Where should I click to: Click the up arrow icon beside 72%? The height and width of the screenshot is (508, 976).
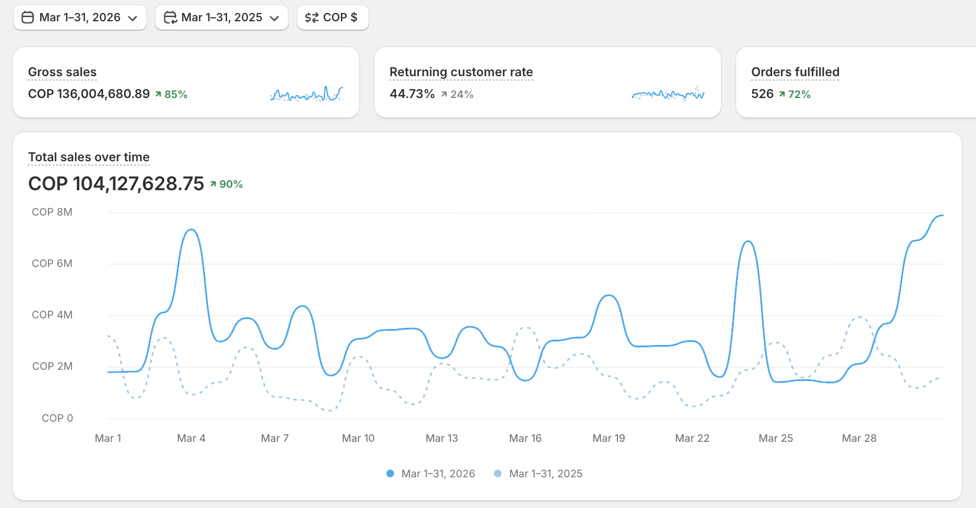coord(782,95)
